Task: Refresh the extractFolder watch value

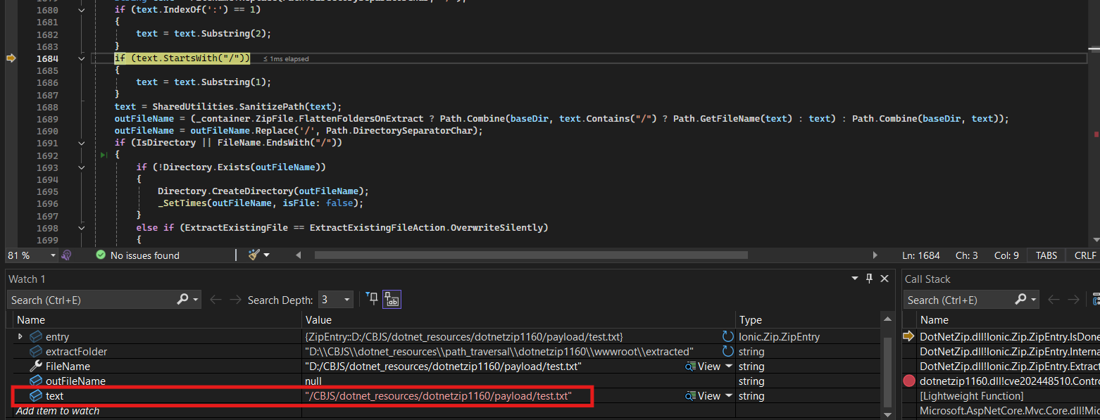Action: (x=727, y=351)
